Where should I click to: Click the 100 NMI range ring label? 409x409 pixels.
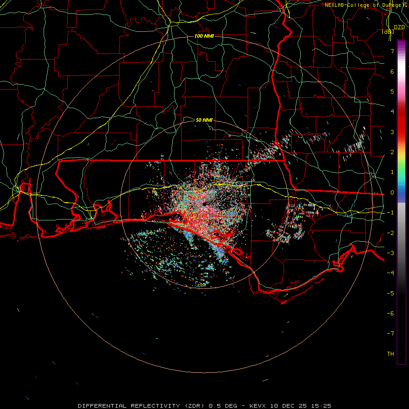(x=204, y=36)
